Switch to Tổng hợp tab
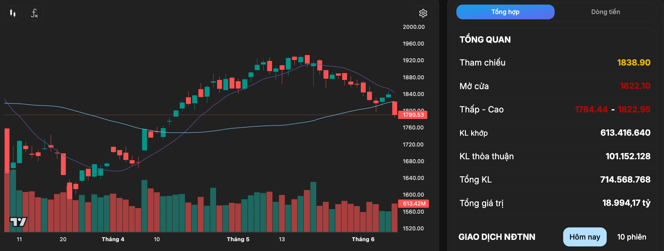This screenshot has height=251, width=664. [x=505, y=12]
